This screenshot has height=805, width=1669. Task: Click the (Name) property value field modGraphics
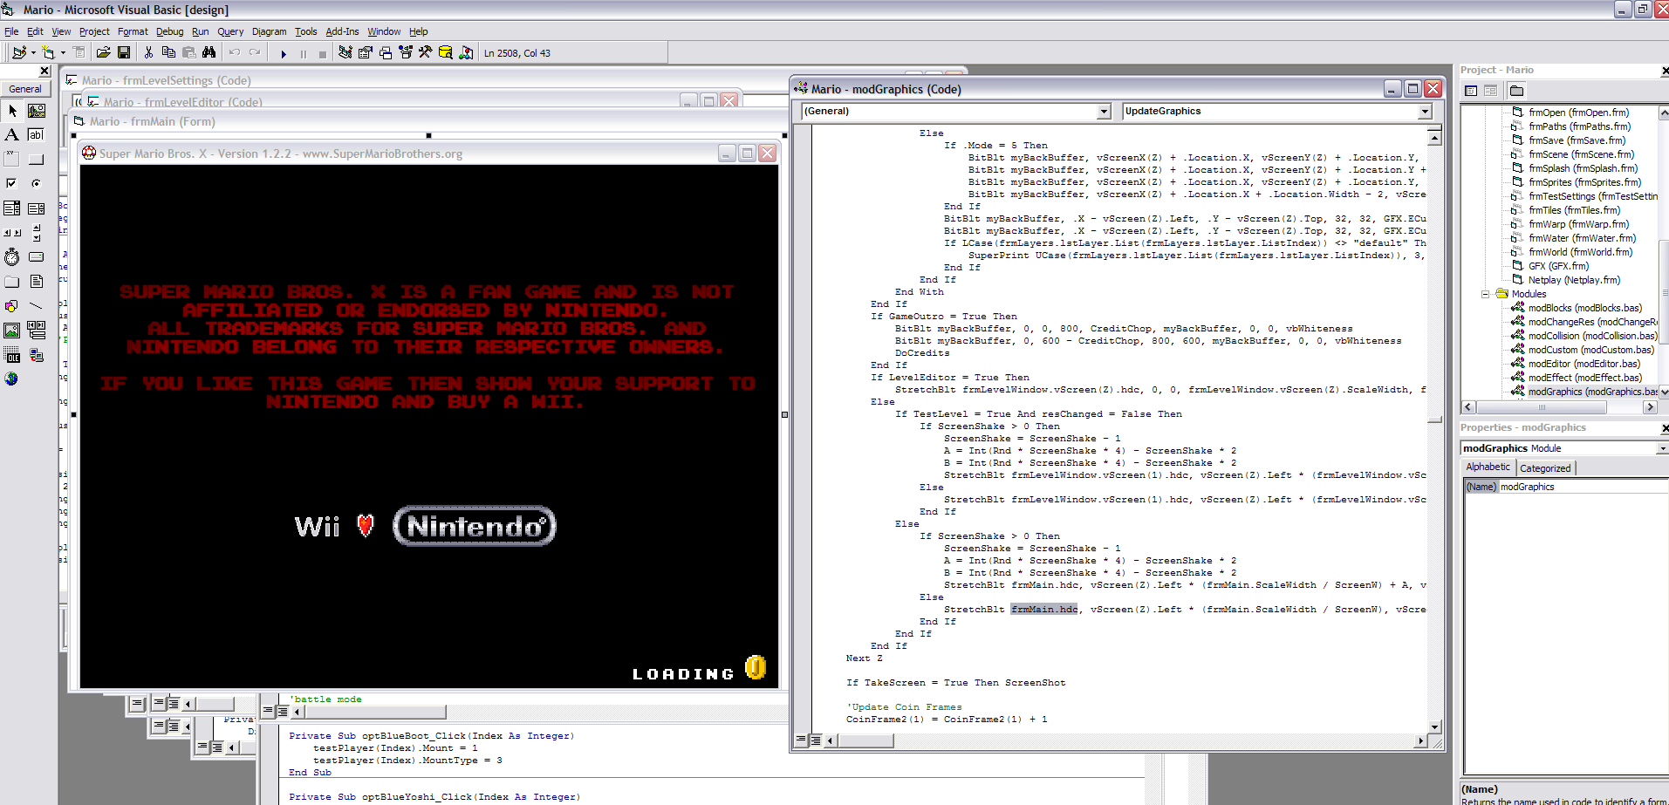1583,487
